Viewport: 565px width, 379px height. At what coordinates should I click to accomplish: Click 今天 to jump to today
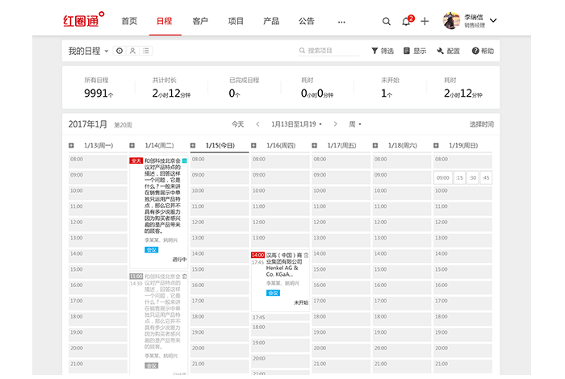point(237,124)
